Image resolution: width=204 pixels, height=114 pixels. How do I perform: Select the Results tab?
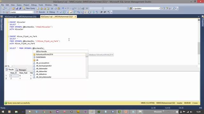tap(10, 70)
